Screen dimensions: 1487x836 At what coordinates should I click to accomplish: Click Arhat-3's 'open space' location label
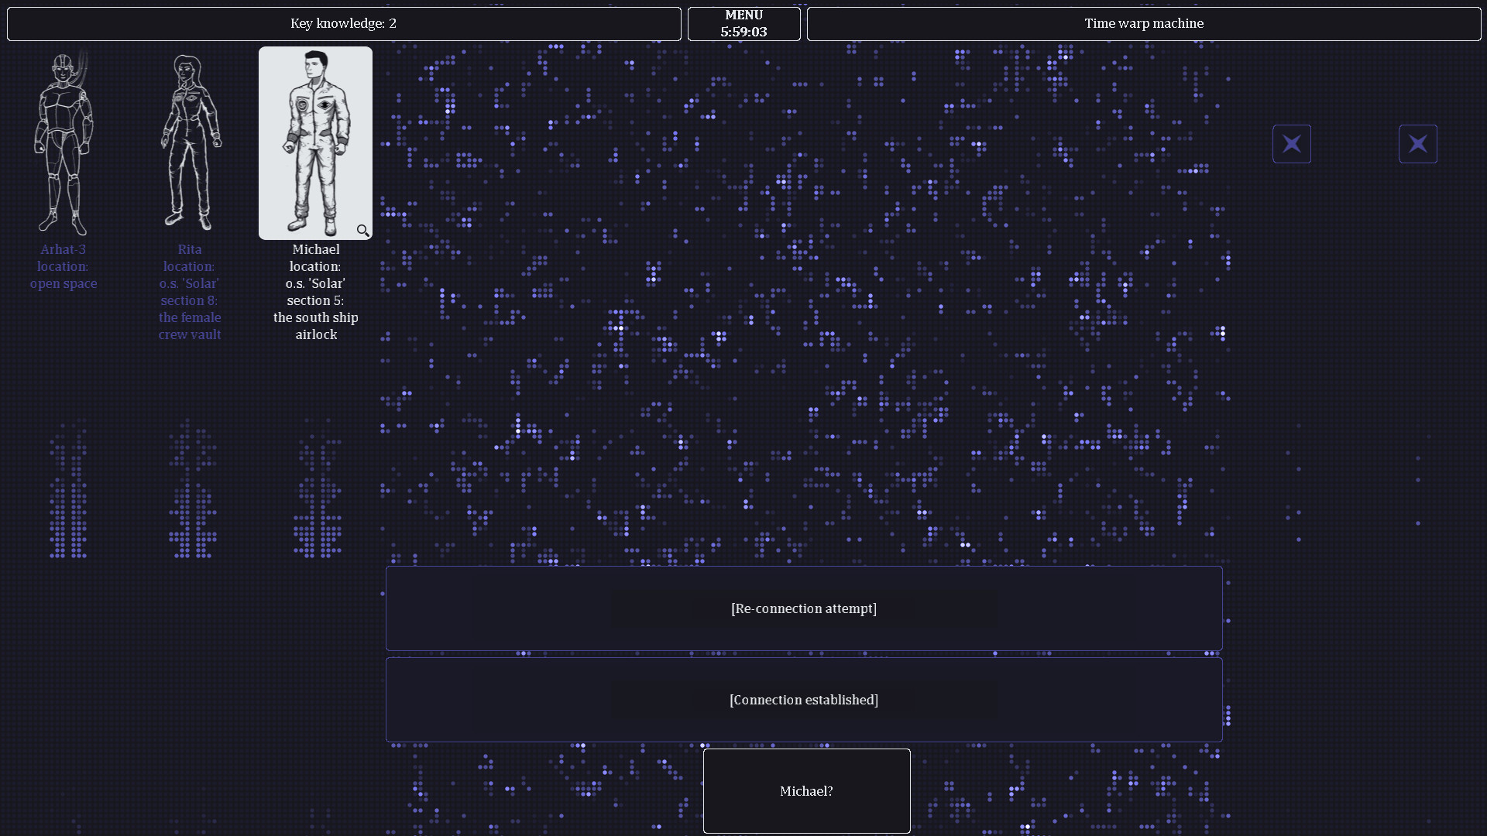point(64,283)
